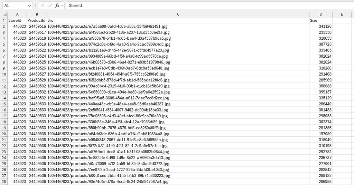Click Size cell 307723
The width and height of the screenshot is (354, 185).
(x=320, y=44)
